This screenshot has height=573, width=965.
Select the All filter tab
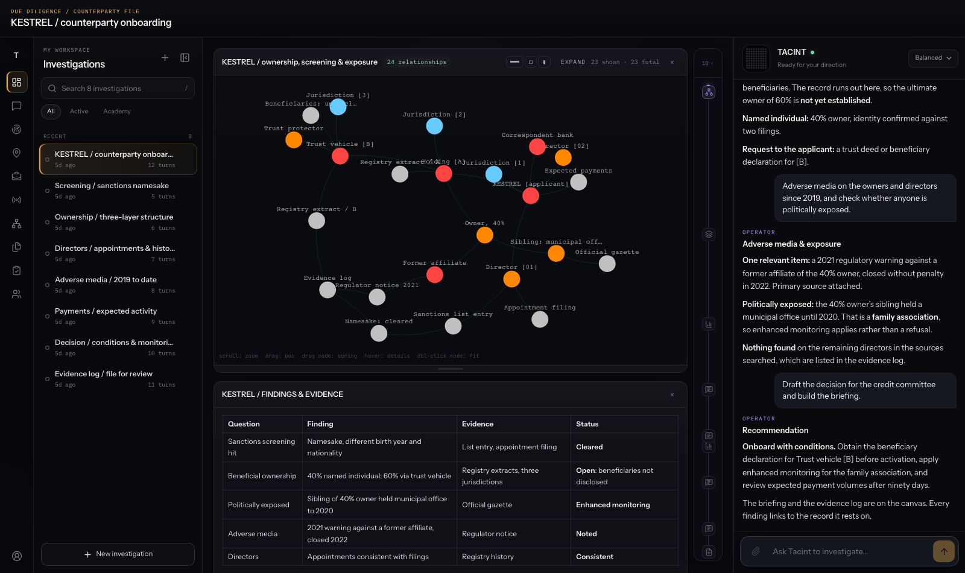pyautogui.click(x=51, y=112)
